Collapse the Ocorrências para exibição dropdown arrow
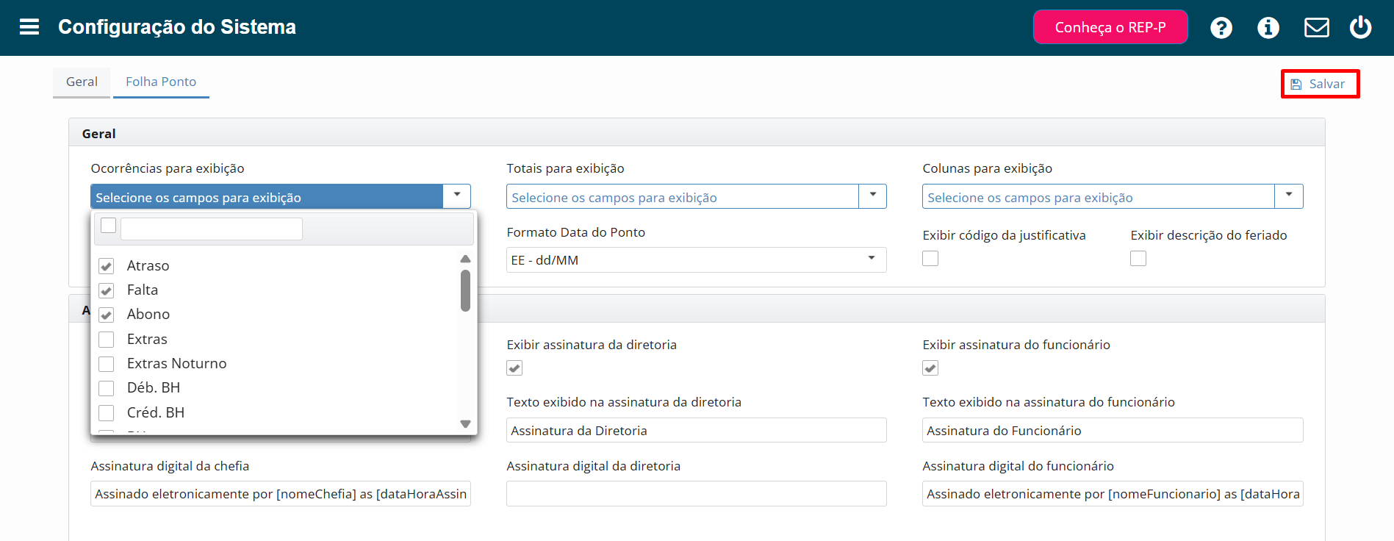Viewport: 1394px width, 541px height. click(456, 196)
